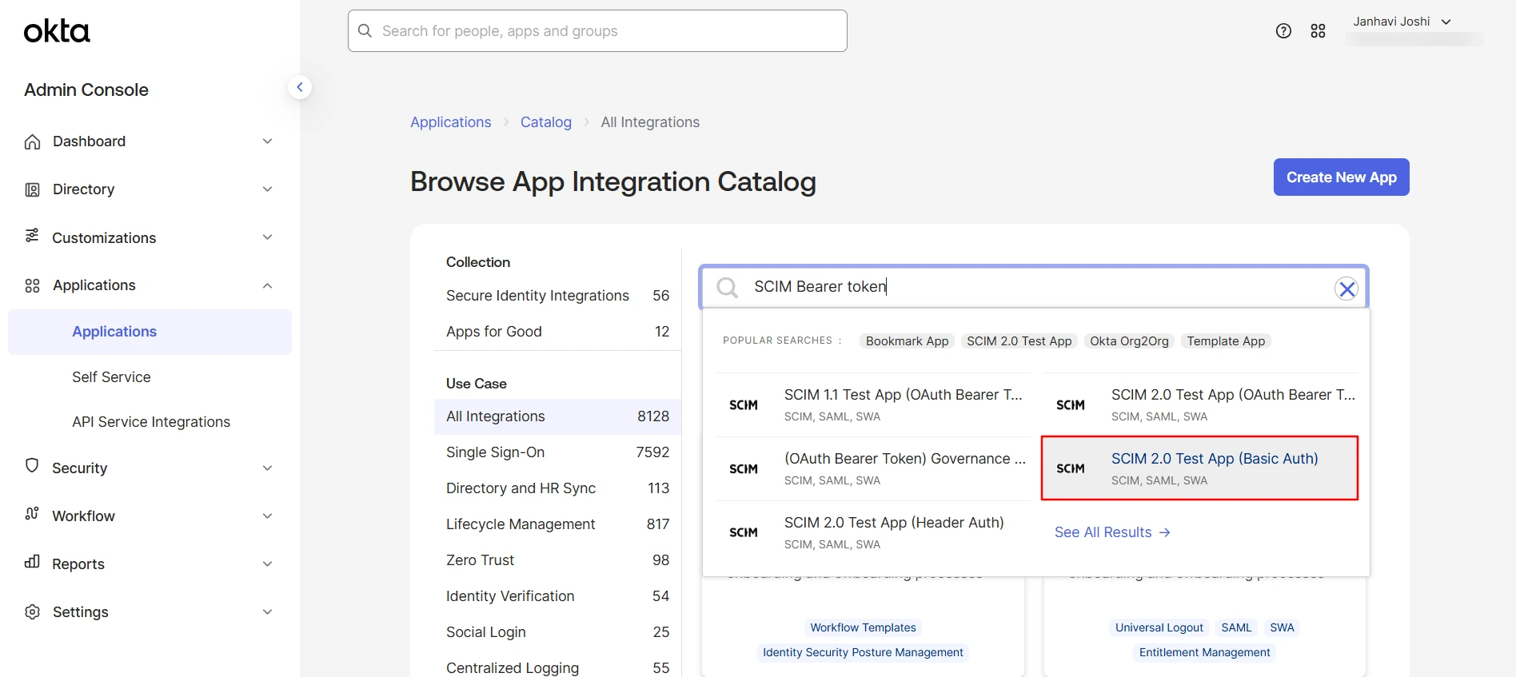Click the Applications breadcrumb link
This screenshot has height=677, width=1516.
(451, 122)
